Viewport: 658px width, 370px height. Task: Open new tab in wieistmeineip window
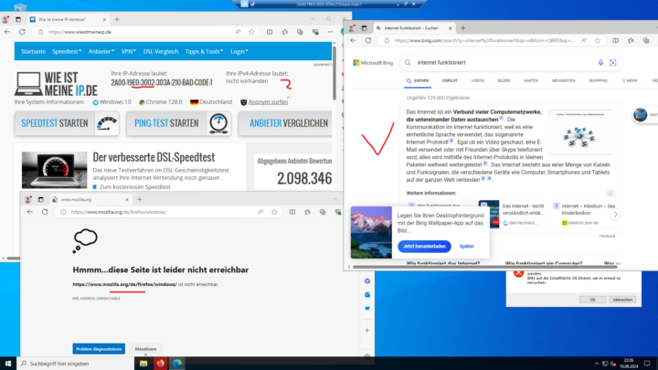[x=117, y=19]
